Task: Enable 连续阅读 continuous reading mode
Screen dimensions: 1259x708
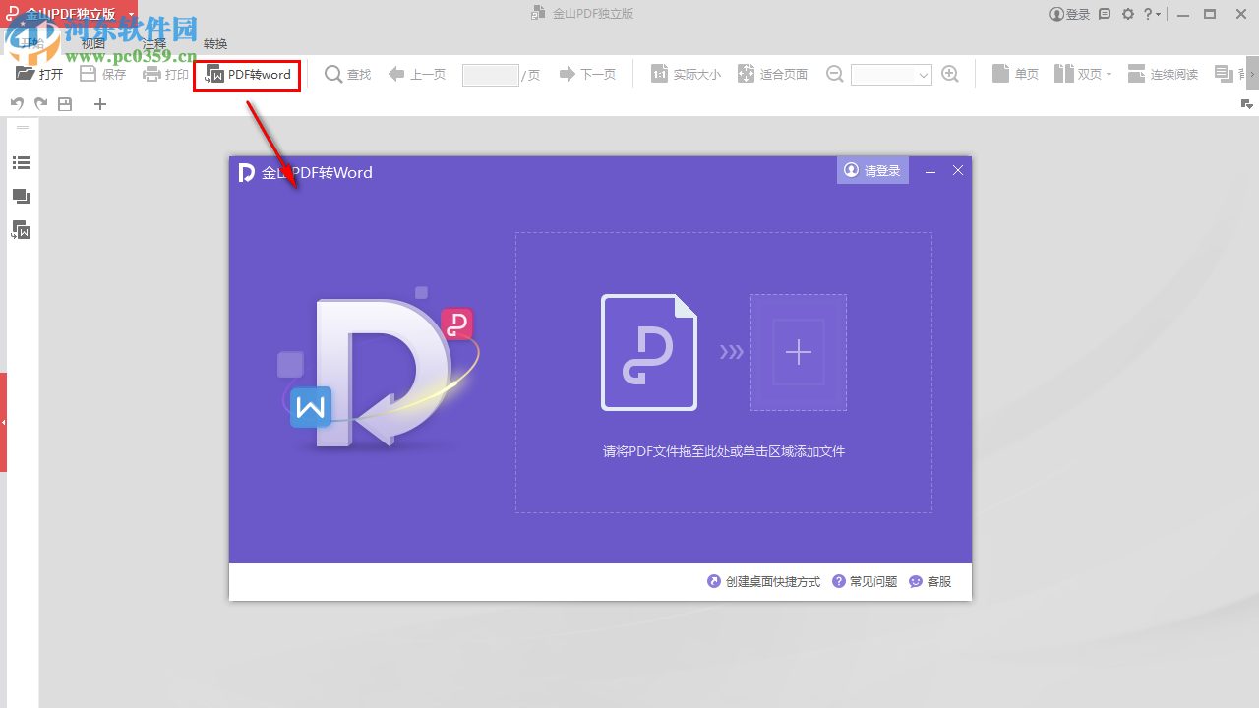Action: tap(1162, 74)
